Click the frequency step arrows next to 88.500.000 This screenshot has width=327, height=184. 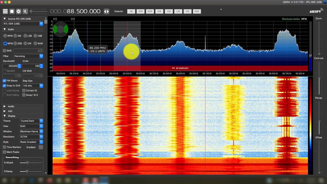106,11
